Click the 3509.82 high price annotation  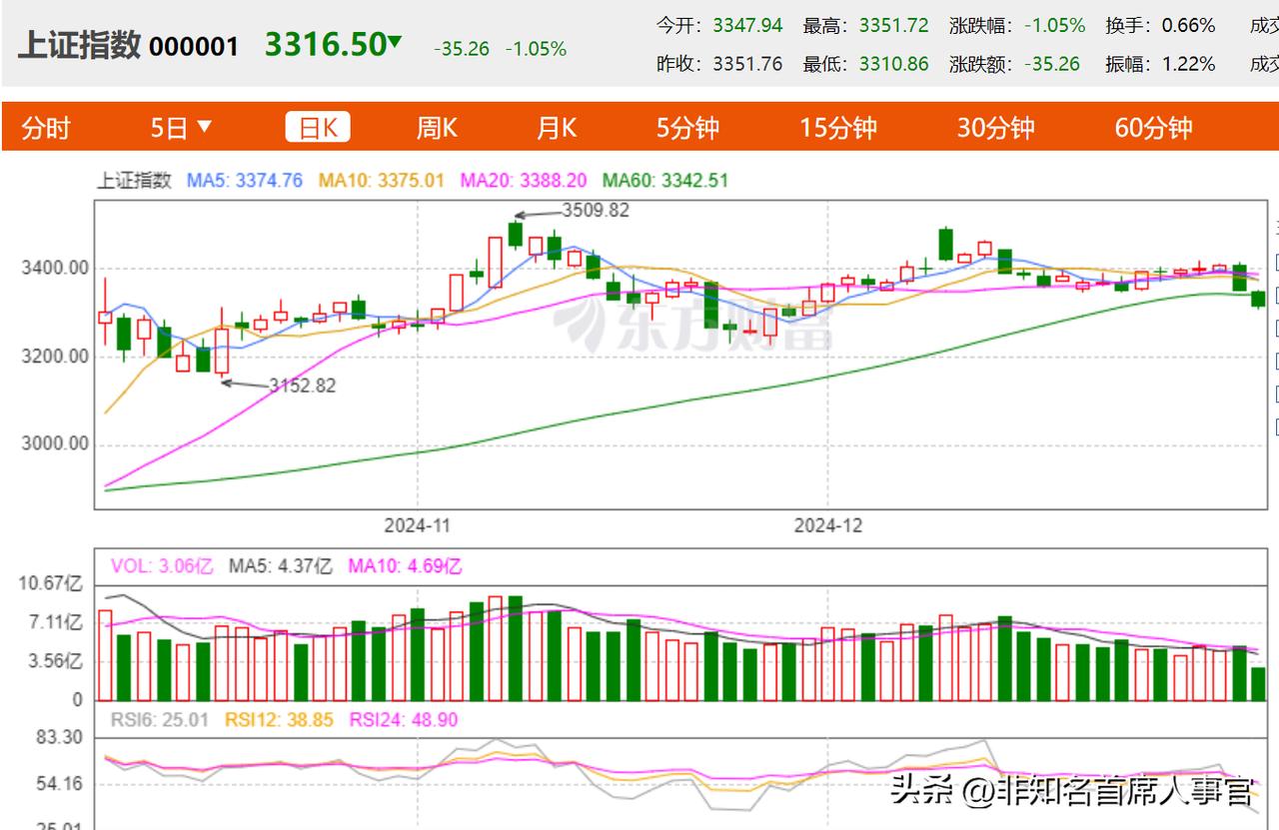[x=596, y=210]
